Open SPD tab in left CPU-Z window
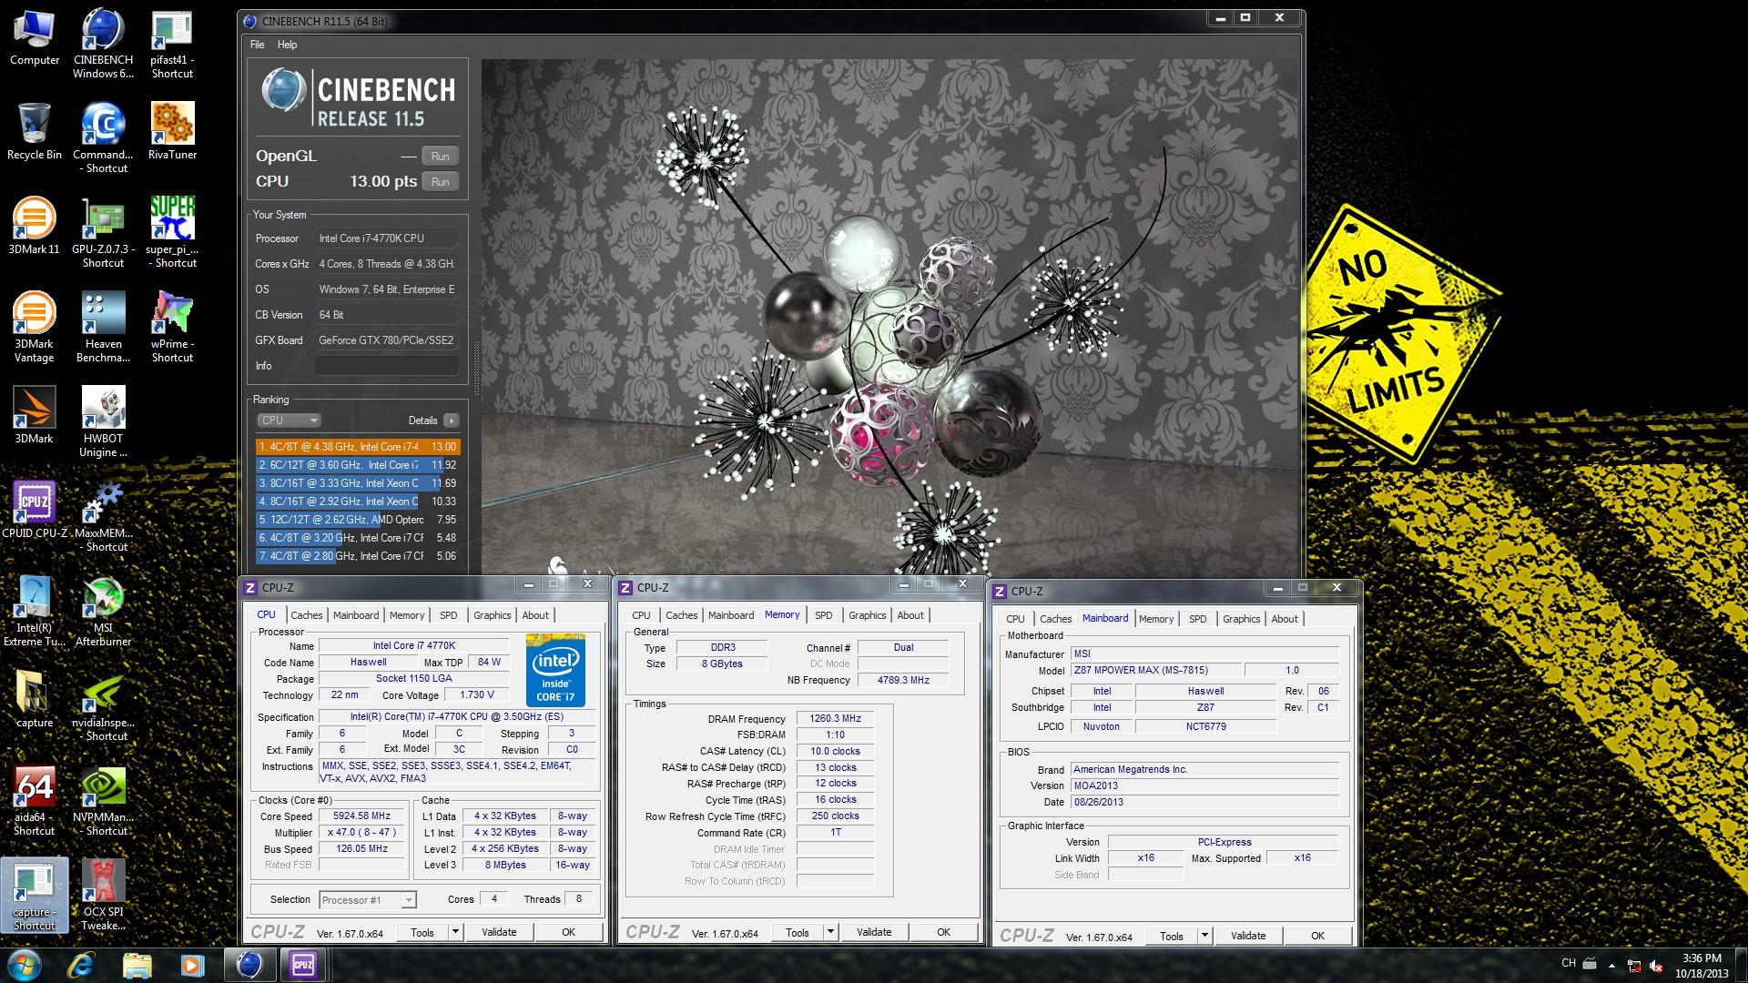 [449, 615]
